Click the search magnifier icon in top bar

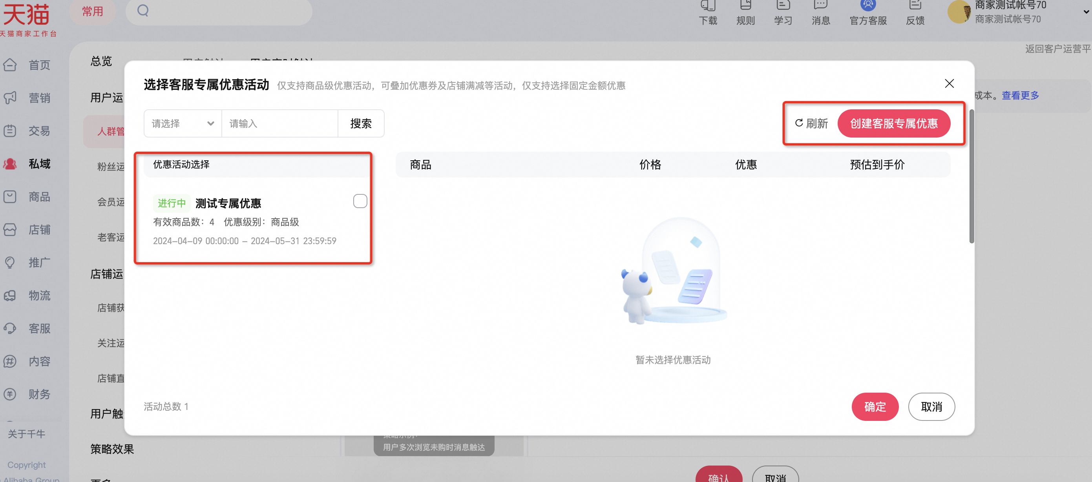(143, 10)
